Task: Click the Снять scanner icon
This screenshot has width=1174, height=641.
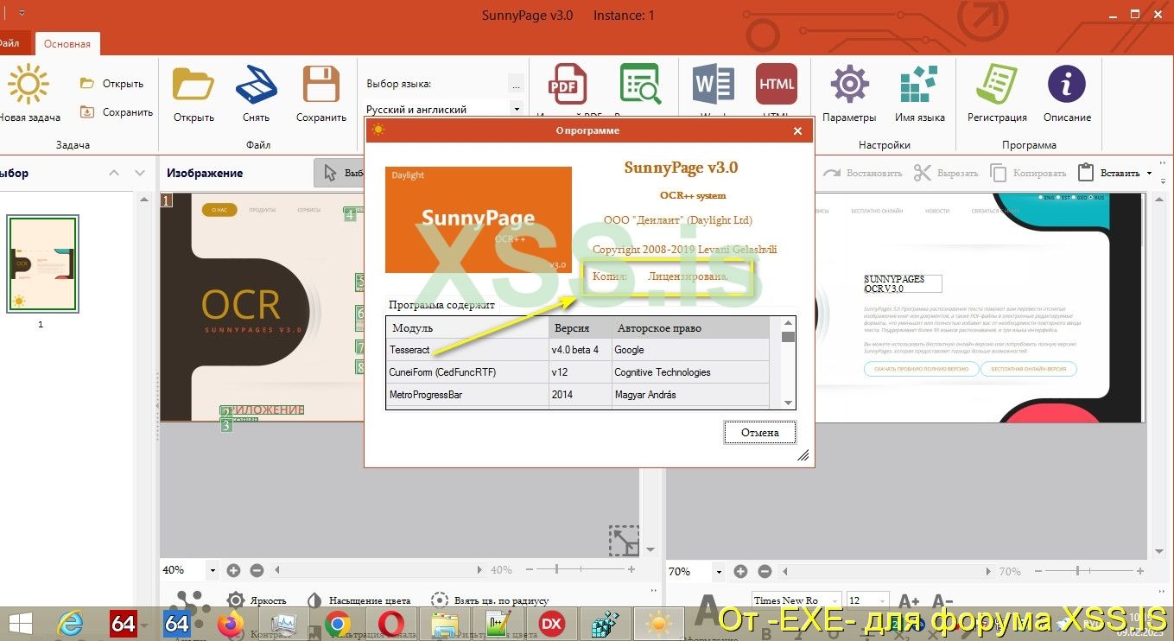Action: pyautogui.click(x=256, y=85)
